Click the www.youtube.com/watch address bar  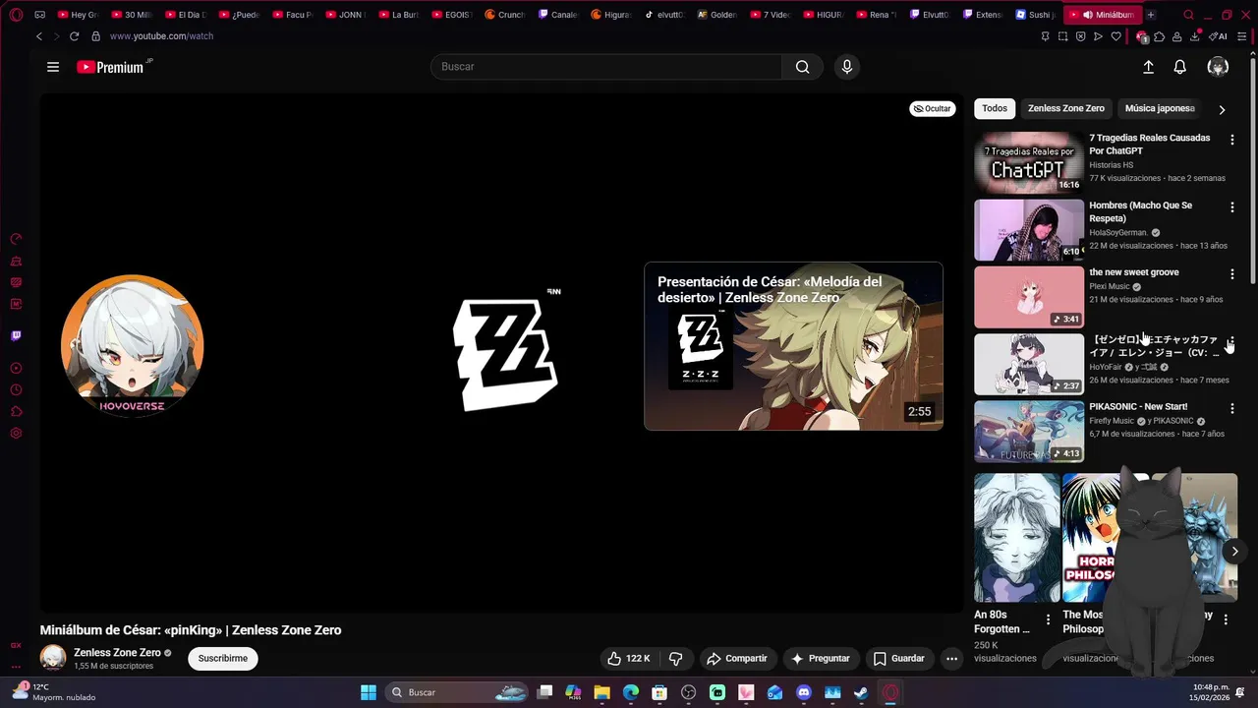pyautogui.click(x=161, y=36)
